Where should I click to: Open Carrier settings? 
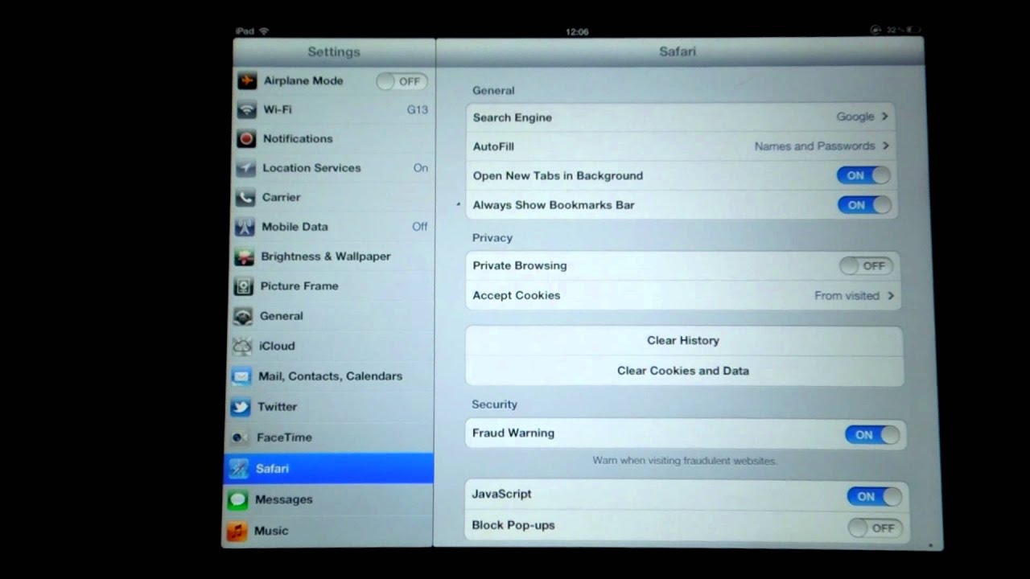pyautogui.click(x=332, y=198)
